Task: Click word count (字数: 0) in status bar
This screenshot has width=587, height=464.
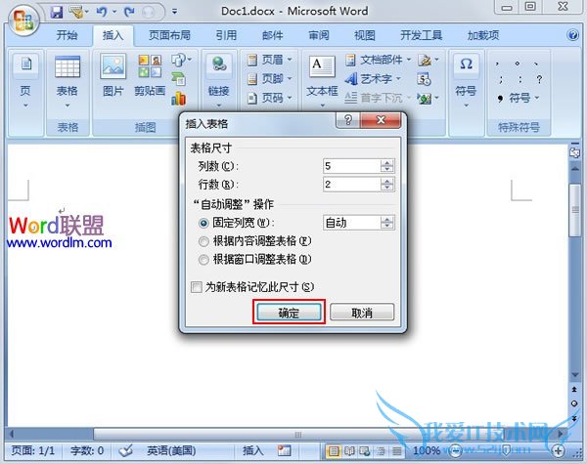Action: click(x=87, y=451)
